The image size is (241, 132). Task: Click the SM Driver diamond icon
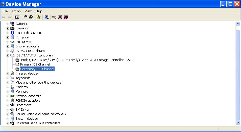[12, 109]
